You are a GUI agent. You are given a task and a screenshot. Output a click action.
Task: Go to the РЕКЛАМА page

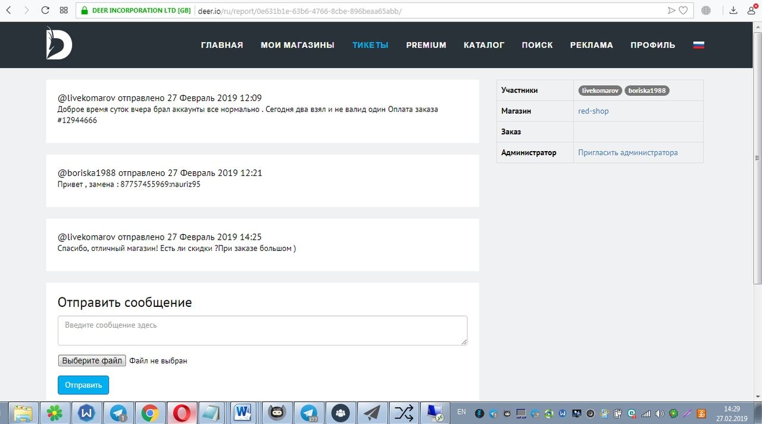click(x=592, y=45)
